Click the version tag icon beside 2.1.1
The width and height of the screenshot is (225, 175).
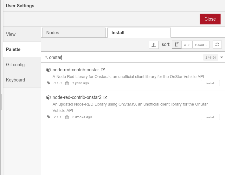49,117
